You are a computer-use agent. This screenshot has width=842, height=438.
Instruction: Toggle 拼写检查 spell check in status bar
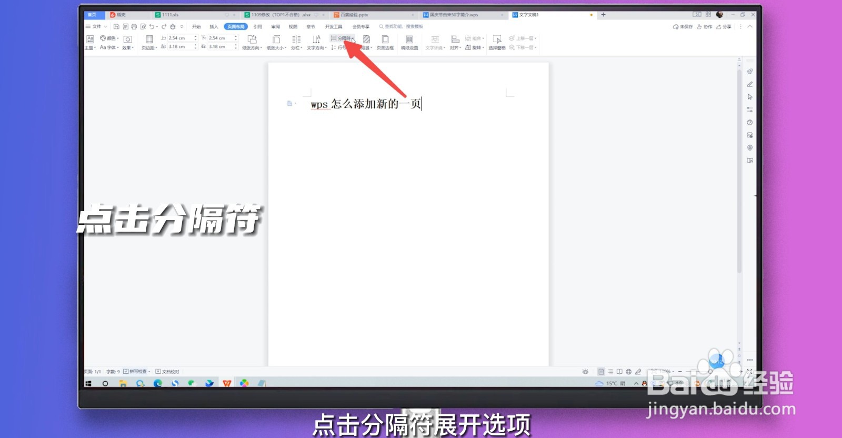(x=136, y=372)
